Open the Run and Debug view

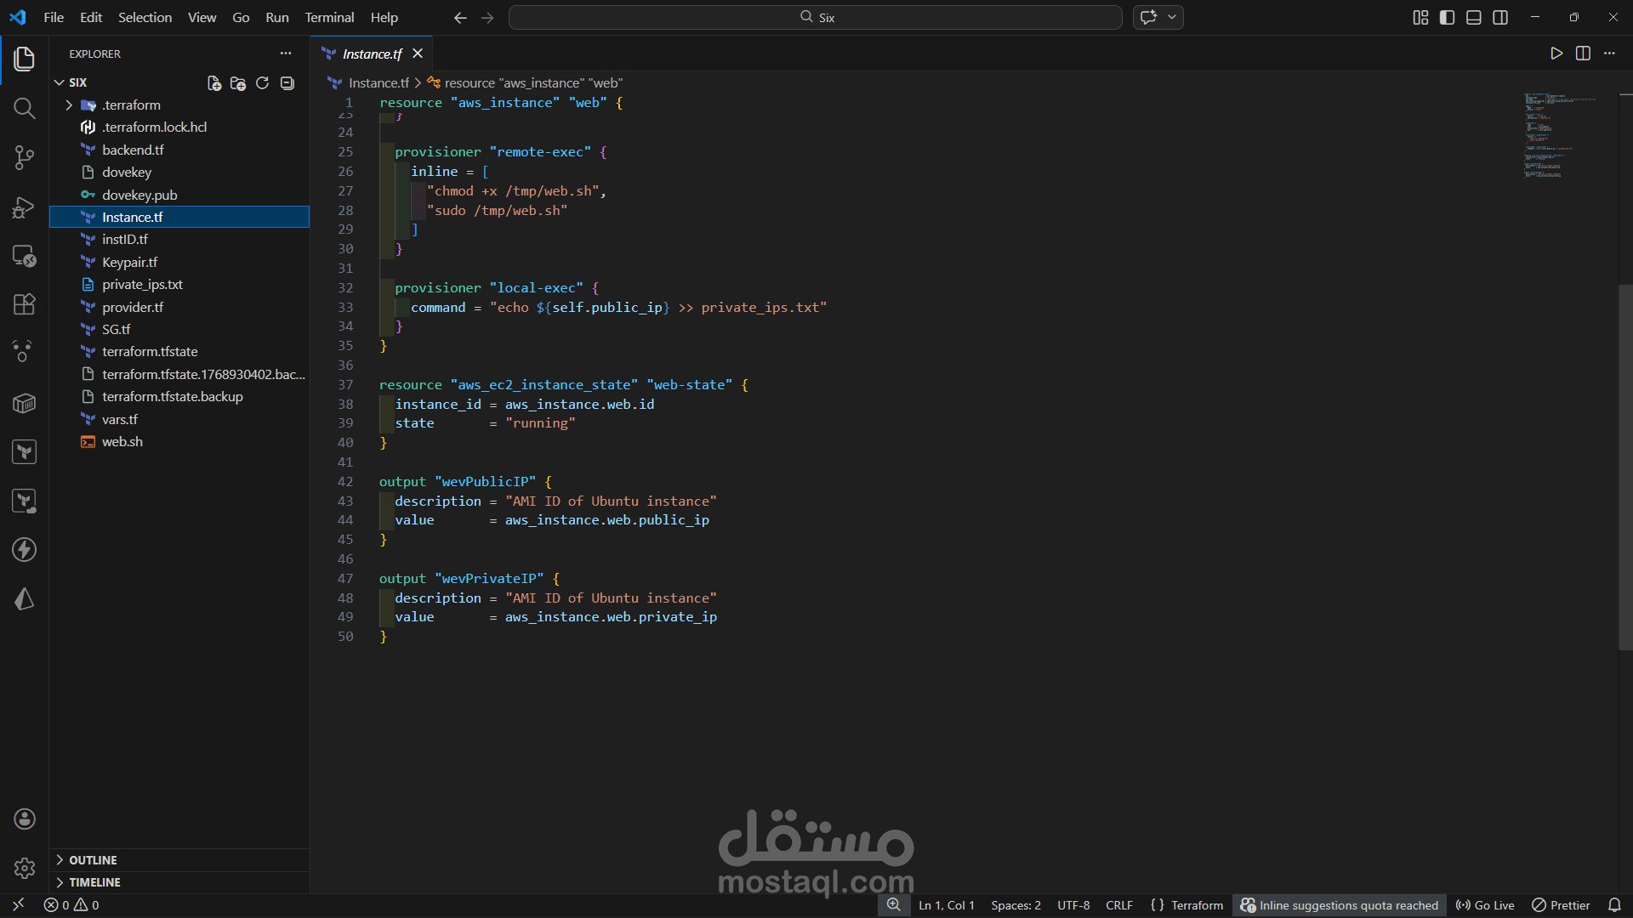point(24,207)
